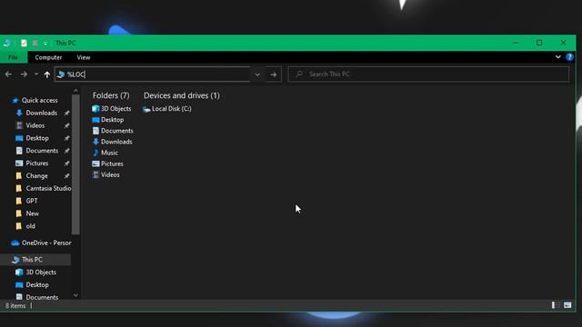Open the File menu tab

pyautogui.click(x=13, y=57)
